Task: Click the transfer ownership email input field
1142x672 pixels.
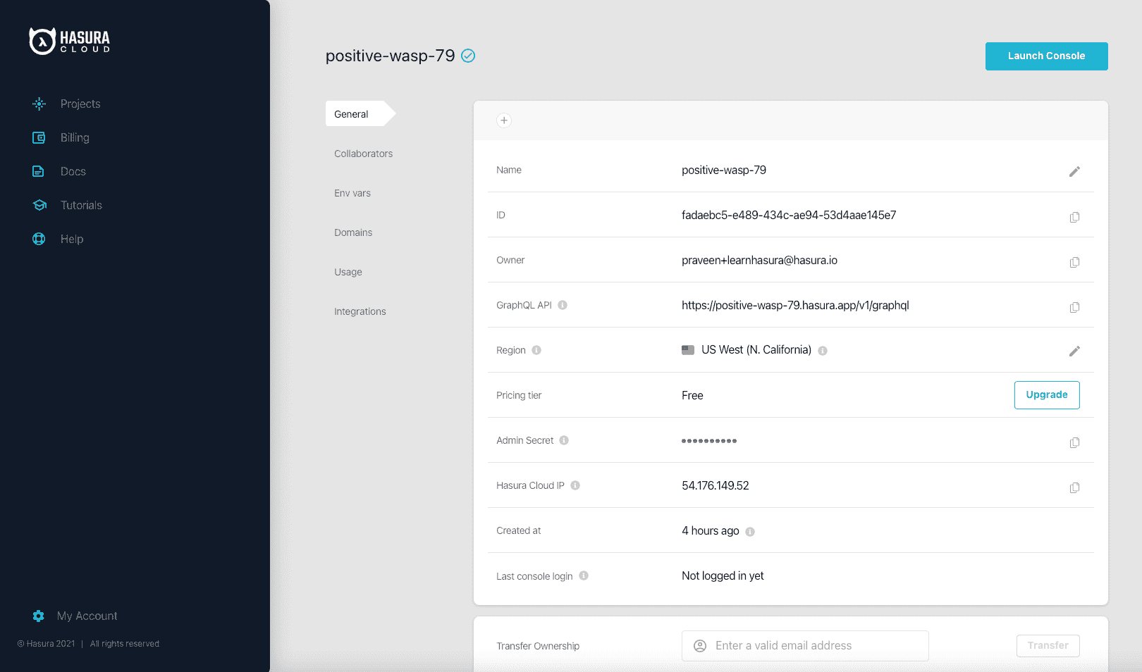Action: [805, 646]
